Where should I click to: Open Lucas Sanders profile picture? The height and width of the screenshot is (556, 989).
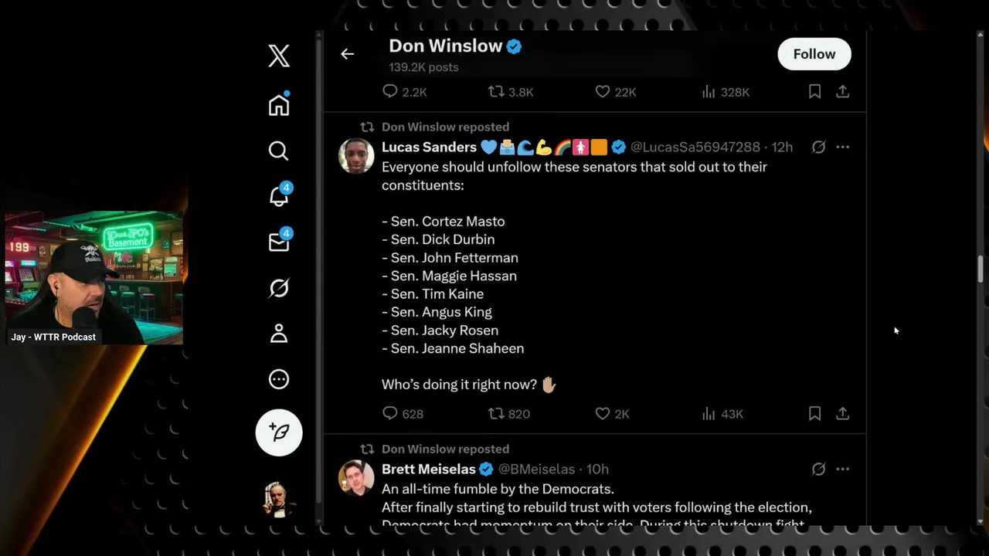356,156
